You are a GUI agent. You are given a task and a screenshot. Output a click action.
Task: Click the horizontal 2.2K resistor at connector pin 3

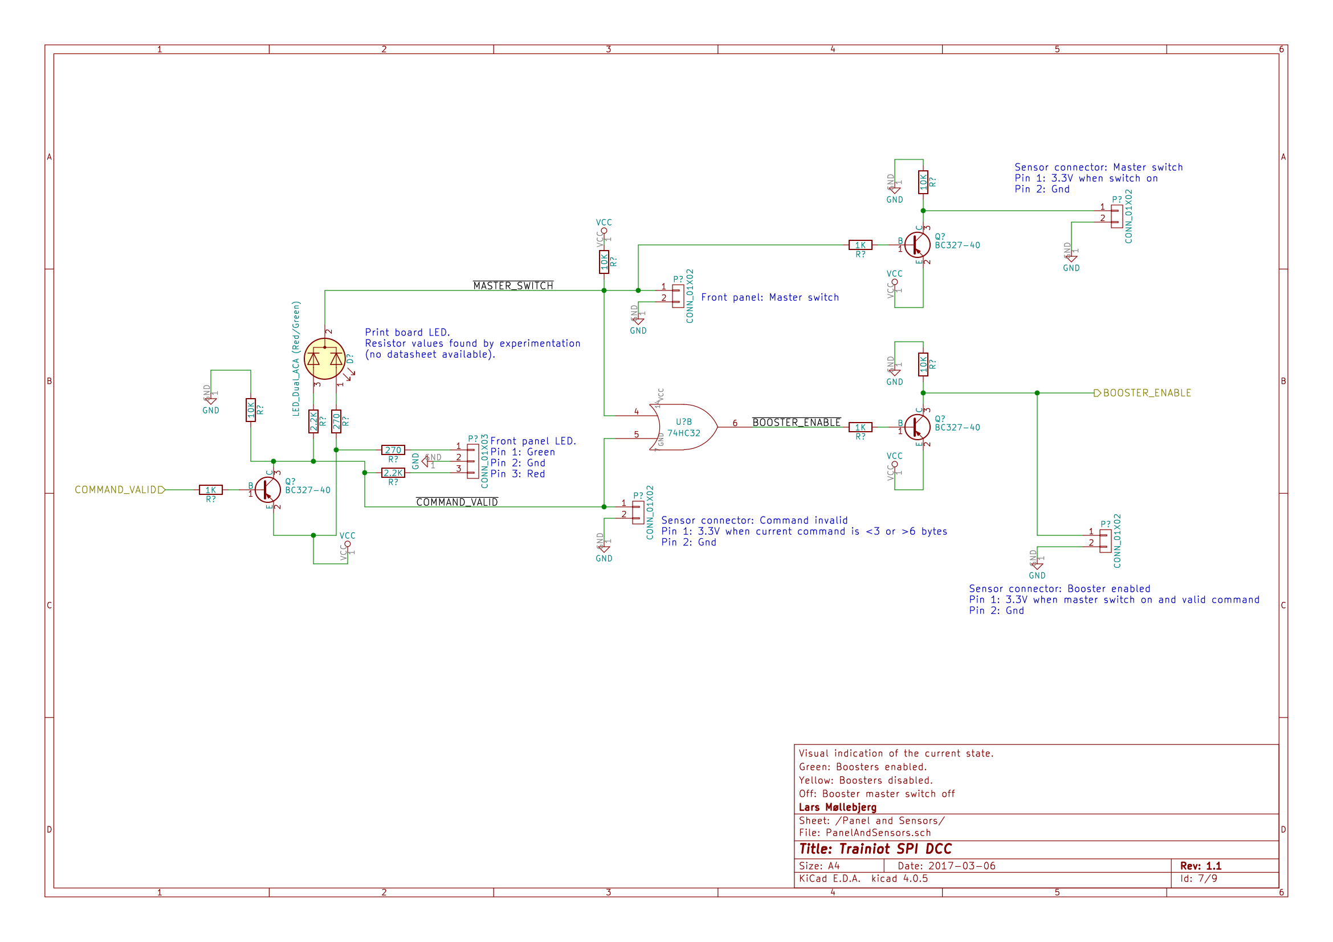pos(393,473)
